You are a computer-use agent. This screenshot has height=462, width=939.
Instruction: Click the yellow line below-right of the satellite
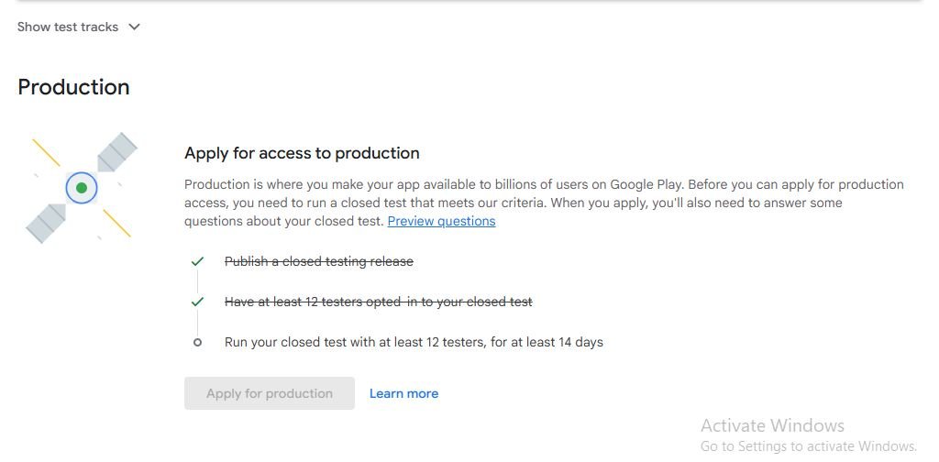point(116,223)
